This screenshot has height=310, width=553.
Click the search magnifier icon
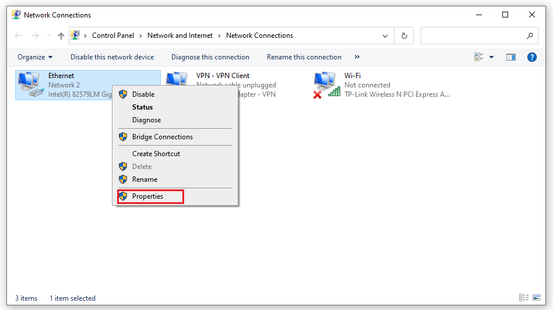tap(530, 36)
